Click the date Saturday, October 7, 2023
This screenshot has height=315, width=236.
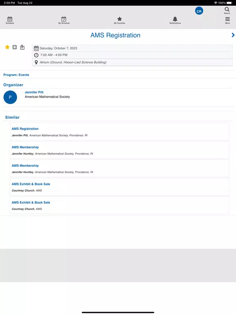click(x=58, y=48)
